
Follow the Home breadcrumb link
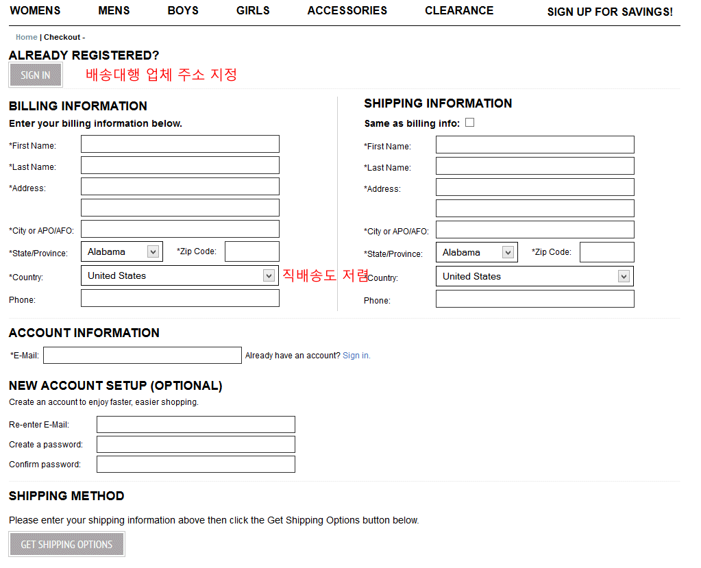(x=27, y=37)
